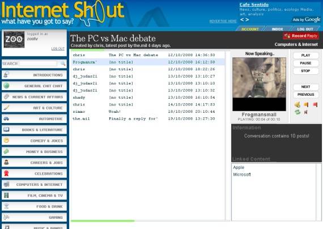Click the orange flag icon
The image size is (323, 229).
click(306, 105)
